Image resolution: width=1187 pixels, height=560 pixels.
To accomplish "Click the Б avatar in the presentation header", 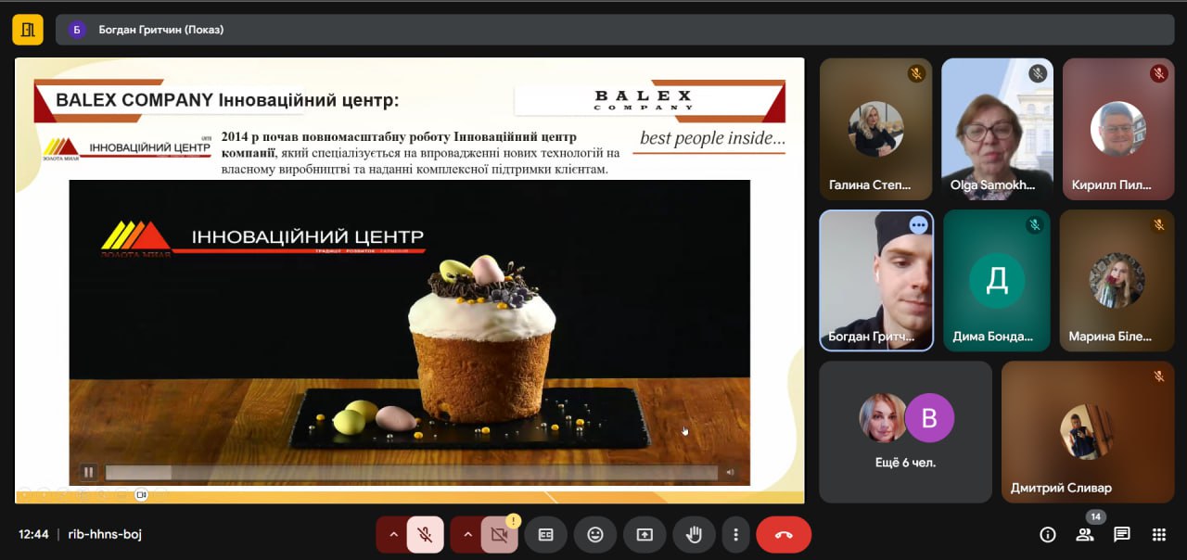I will coord(77,30).
